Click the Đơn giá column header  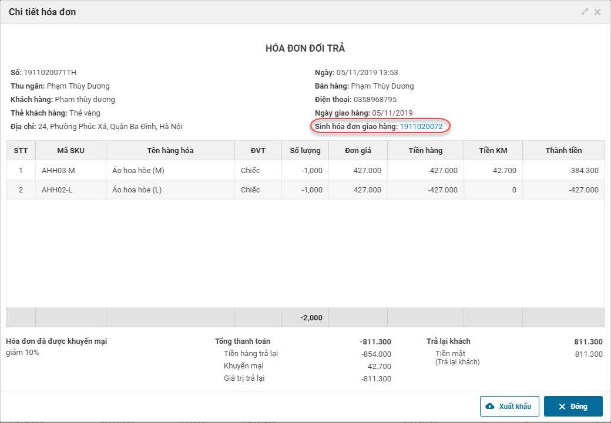coord(358,151)
